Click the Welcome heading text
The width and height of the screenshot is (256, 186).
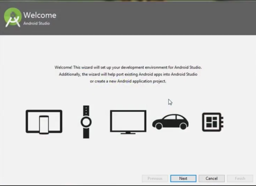tap(40, 15)
